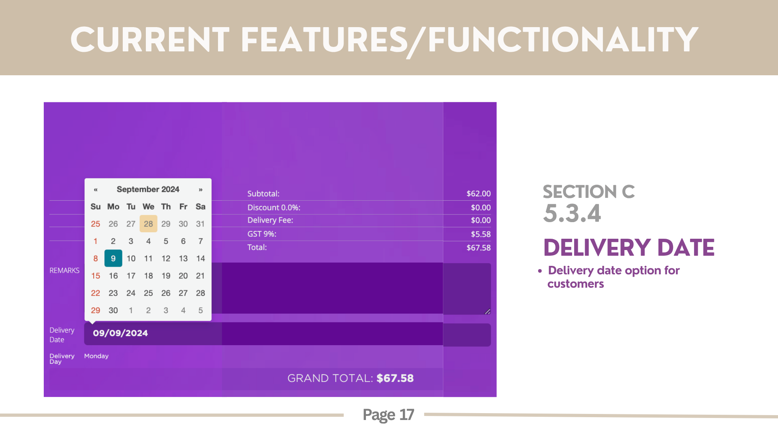
Task: Choose September 10 delivery date
Action: tap(131, 258)
